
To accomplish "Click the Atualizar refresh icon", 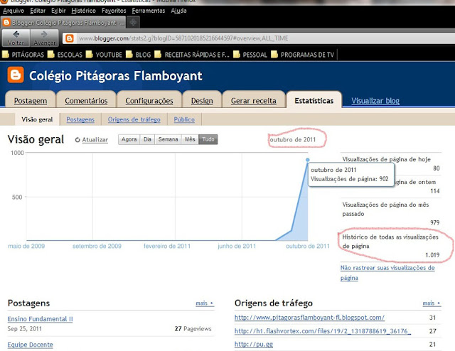I will tap(77, 140).
